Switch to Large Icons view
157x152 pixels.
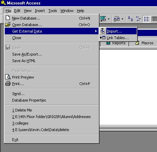point(130,19)
